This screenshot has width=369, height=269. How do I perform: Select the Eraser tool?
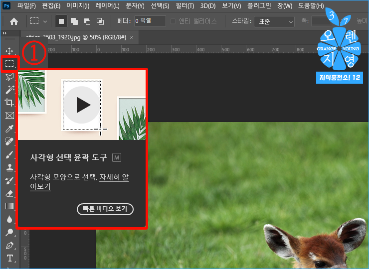click(x=9, y=193)
